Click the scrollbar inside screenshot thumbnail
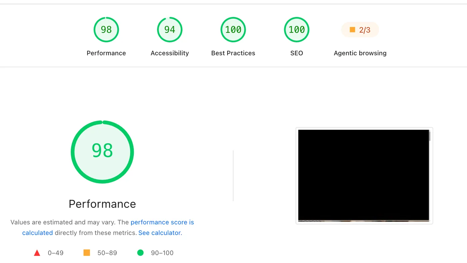 430,136
